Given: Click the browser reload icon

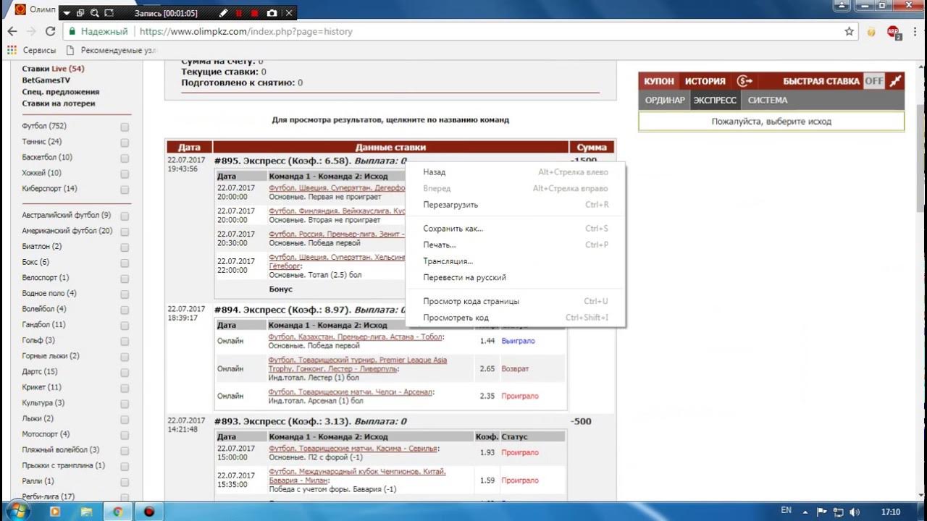Looking at the screenshot, I should point(50,32).
